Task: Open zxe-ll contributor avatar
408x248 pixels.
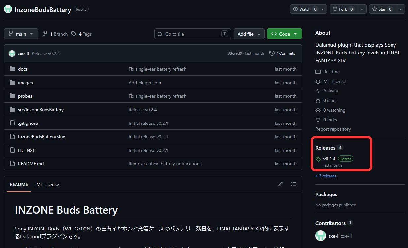Action: click(x=321, y=236)
